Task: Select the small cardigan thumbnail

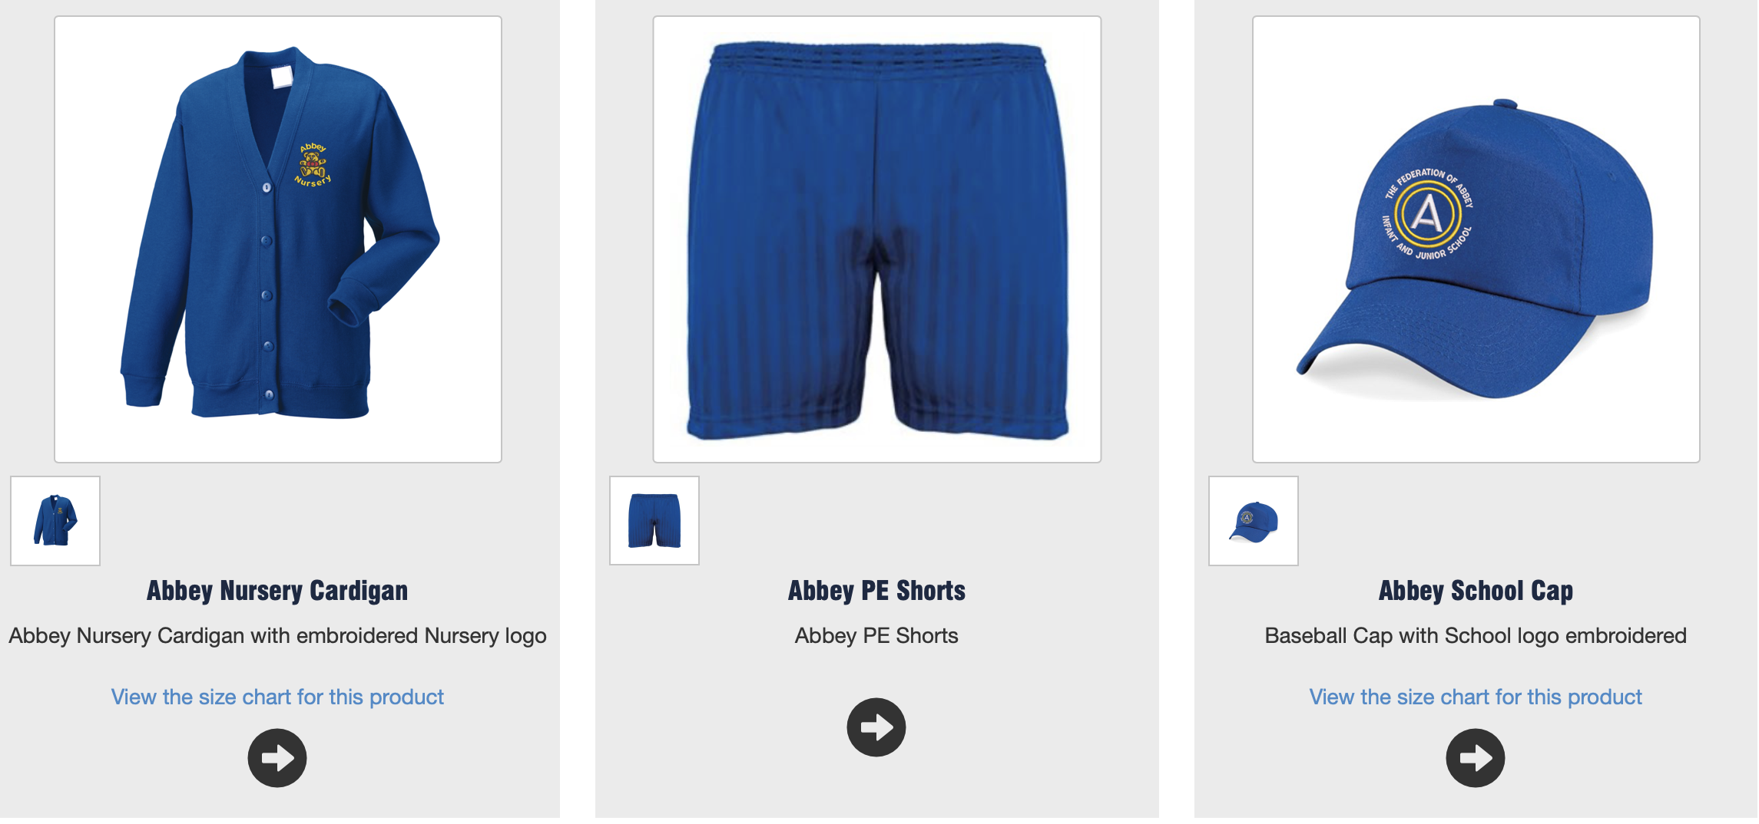Action: coord(55,521)
